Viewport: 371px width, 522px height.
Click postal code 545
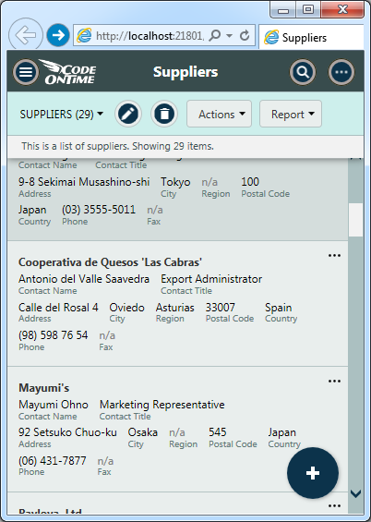[x=218, y=432]
